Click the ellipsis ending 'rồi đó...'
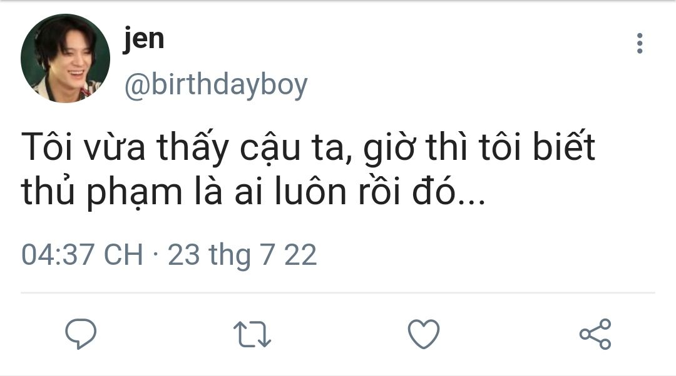The height and width of the screenshot is (376, 676). coord(471,201)
